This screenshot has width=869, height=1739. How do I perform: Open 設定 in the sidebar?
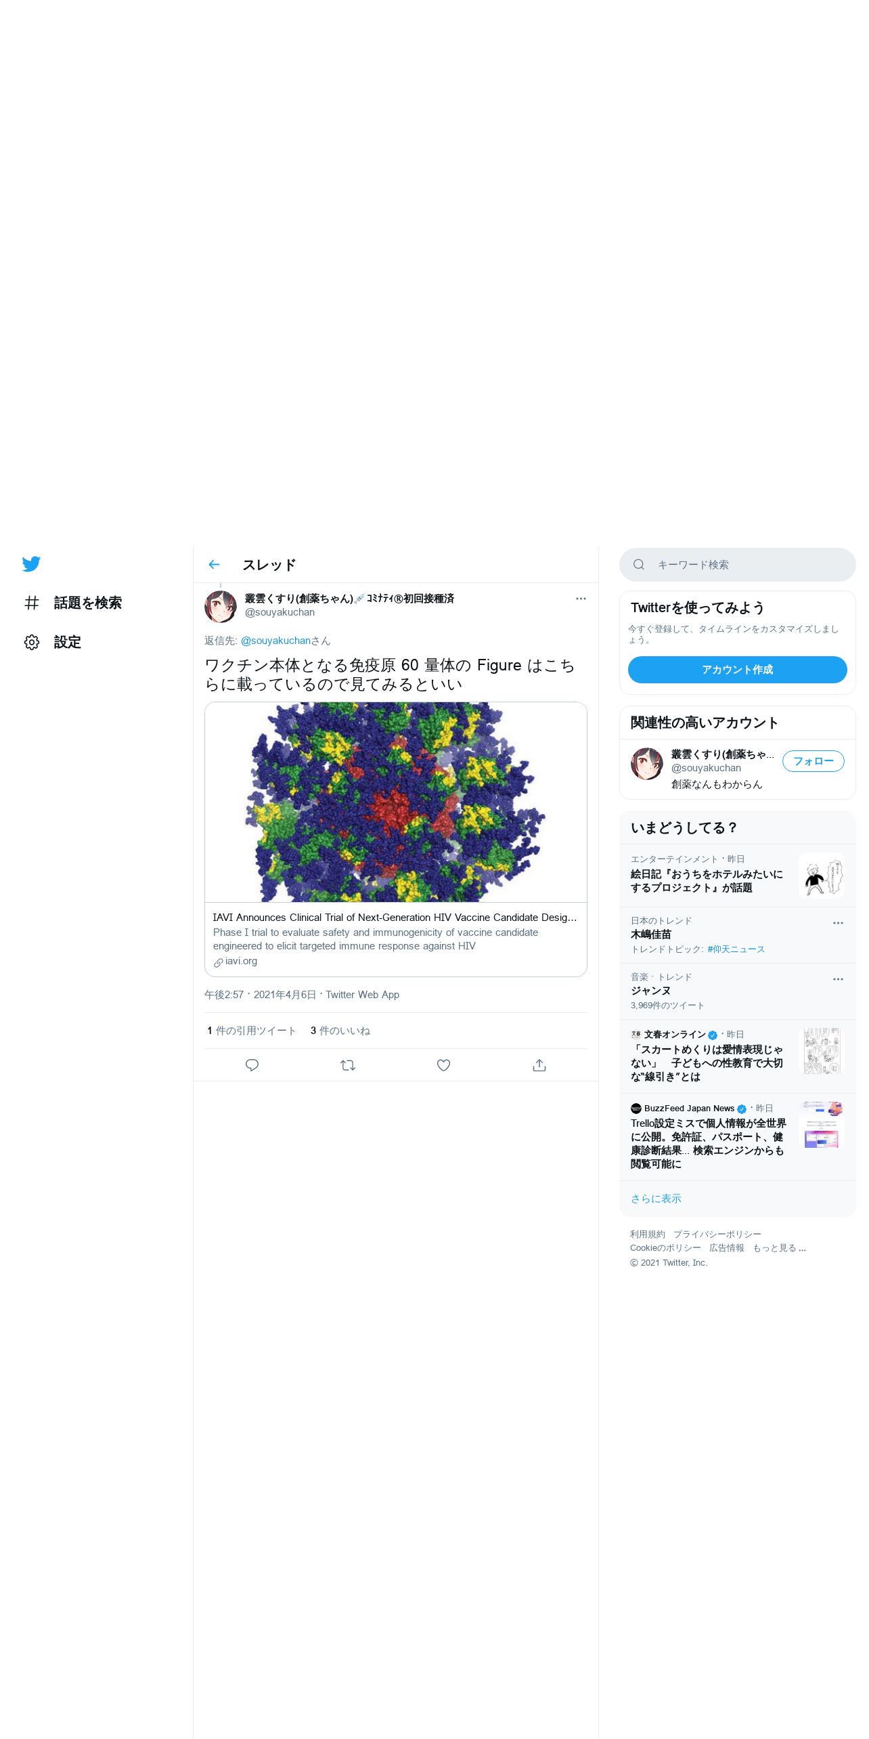coord(53,642)
